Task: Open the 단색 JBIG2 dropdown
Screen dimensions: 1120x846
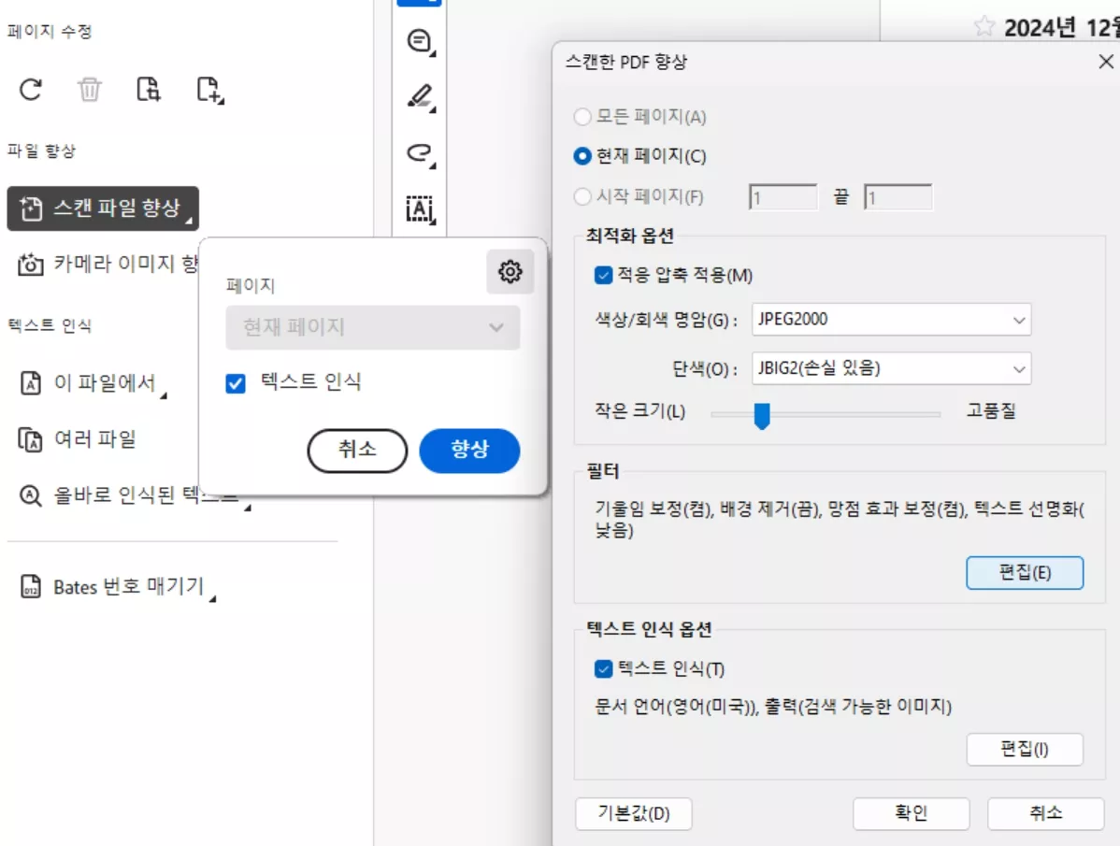Action: pyautogui.click(x=889, y=368)
